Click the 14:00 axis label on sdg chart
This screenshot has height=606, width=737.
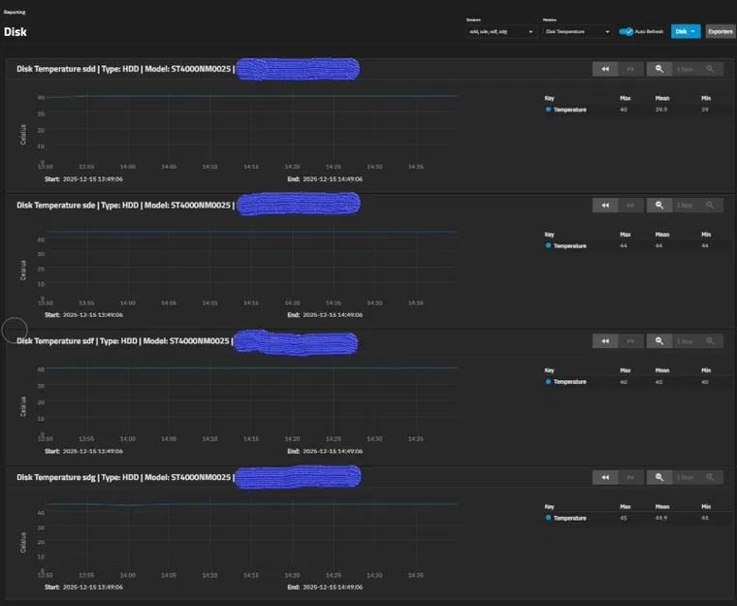pos(127,575)
